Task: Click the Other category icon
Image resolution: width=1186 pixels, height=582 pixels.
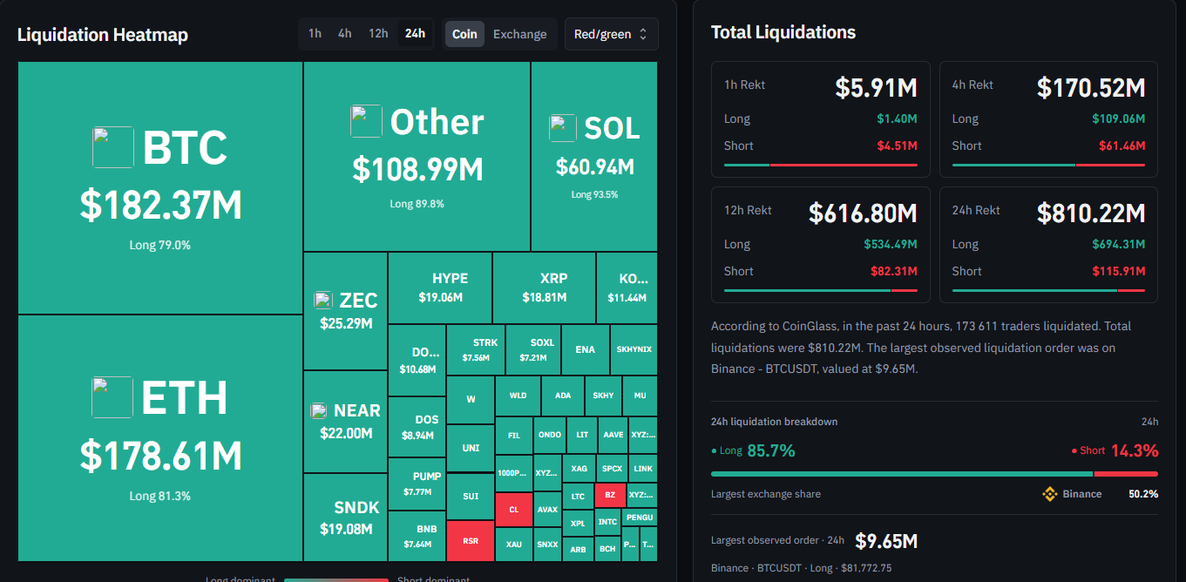Action: tap(366, 121)
